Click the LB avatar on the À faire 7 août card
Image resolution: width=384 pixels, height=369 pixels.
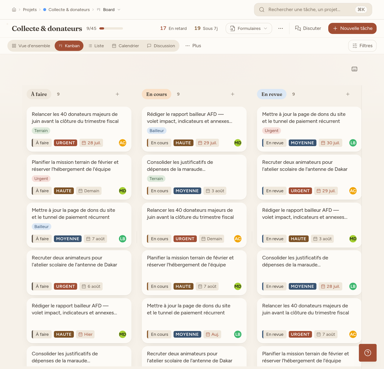123,239
